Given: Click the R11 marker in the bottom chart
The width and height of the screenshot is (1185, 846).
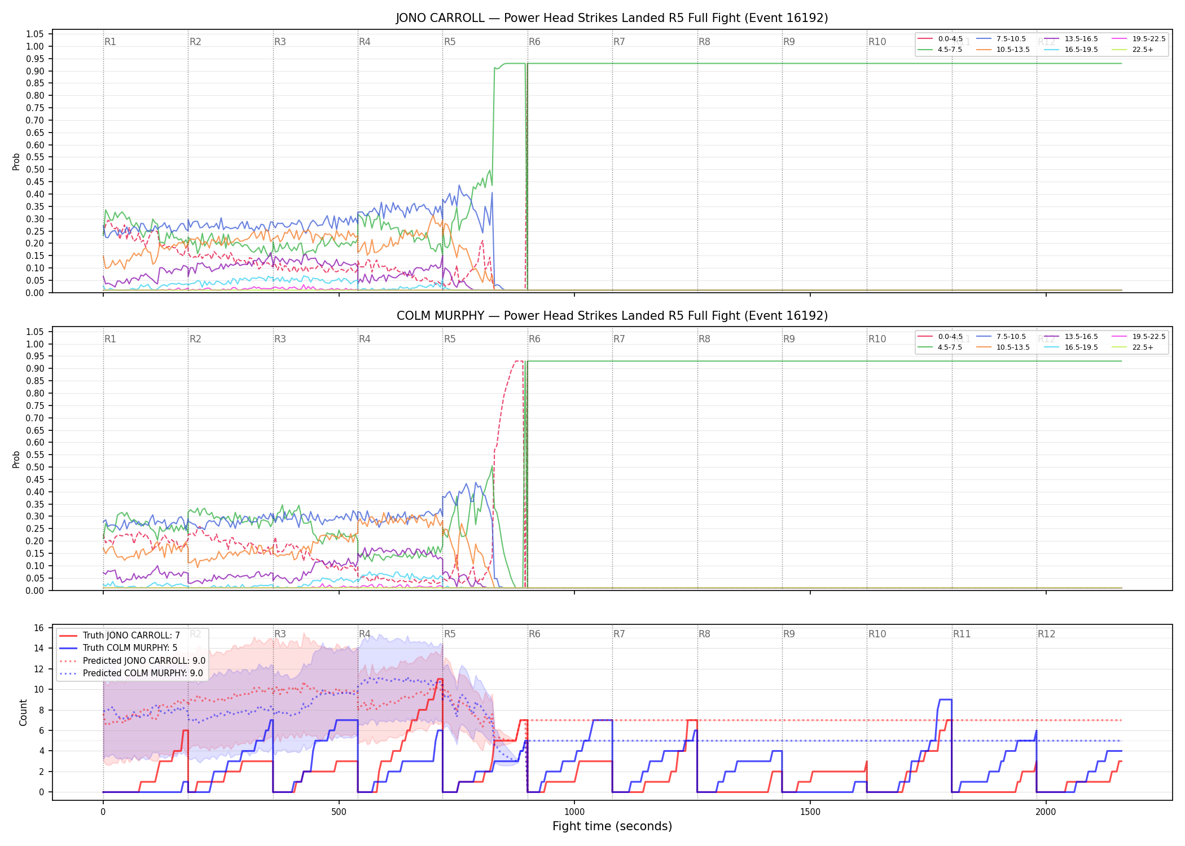Looking at the screenshot, I should point(962,634).
